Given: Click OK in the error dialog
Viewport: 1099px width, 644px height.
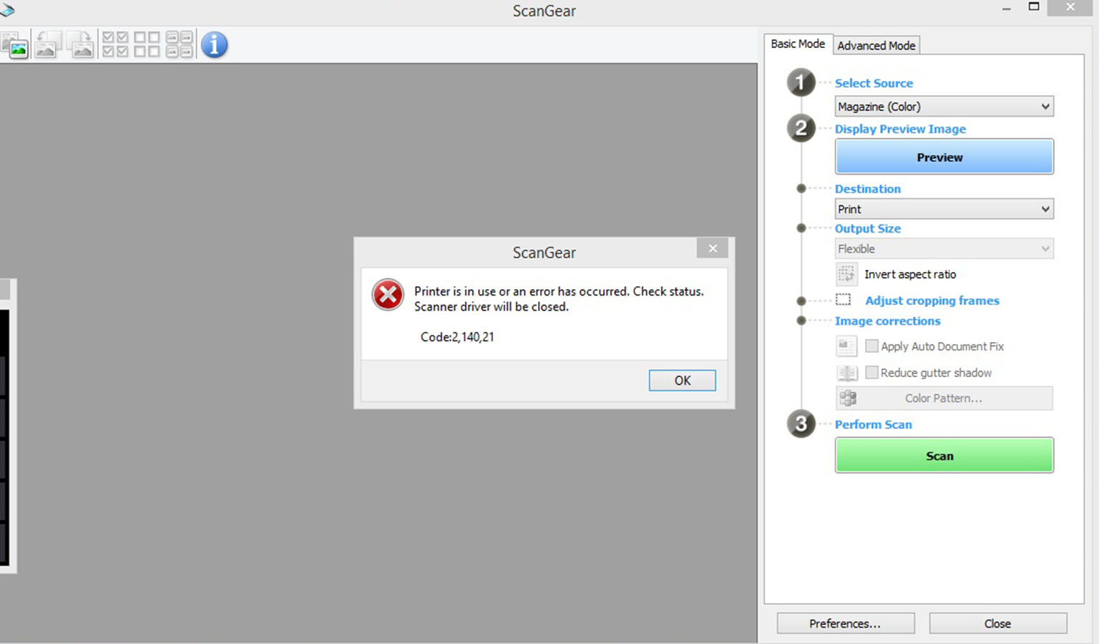Looking at the screenshot, I should point(683,381).
